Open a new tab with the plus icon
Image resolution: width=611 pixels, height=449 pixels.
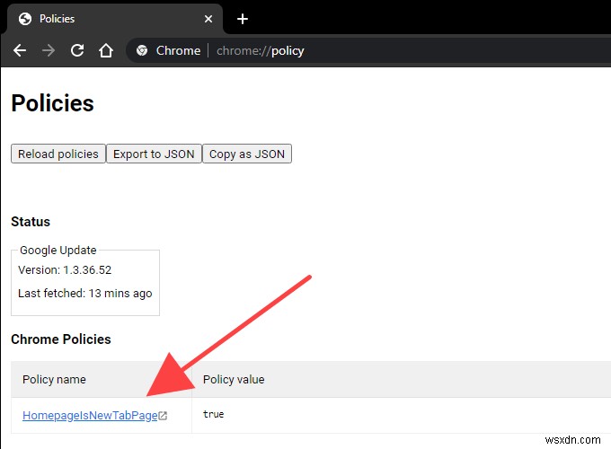click(242, 19)
